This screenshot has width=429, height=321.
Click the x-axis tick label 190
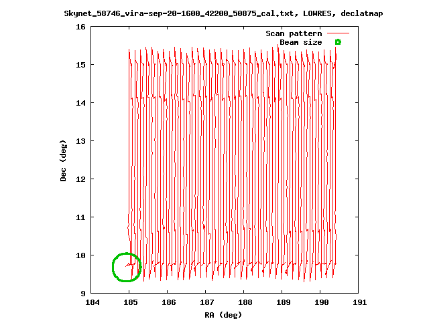pyautogui.click(x=322, y=302)
